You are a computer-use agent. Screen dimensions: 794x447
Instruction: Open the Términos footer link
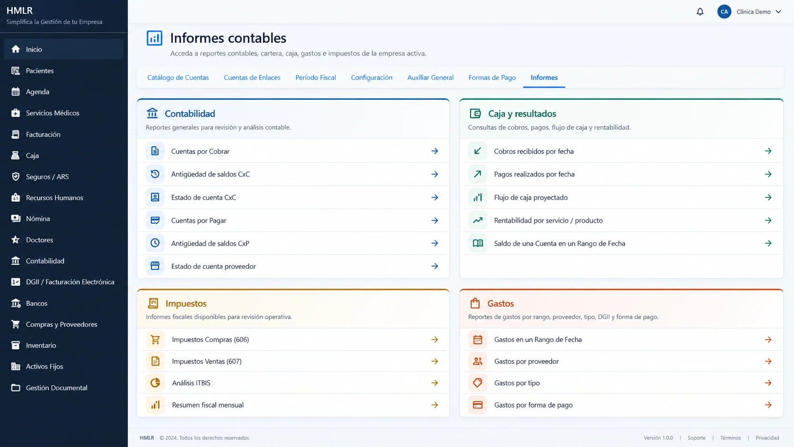coord(730,438)
